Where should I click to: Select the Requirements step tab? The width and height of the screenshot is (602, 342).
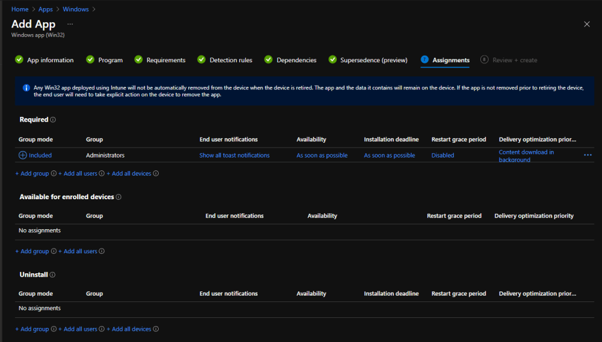pyautogui.click(x=166, y=60)
